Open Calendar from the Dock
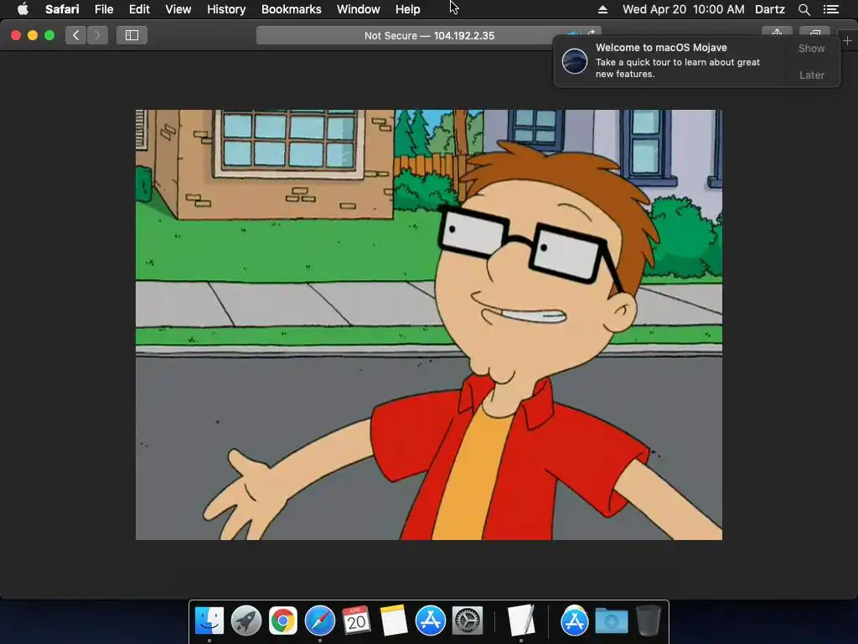Image resolution: width=858 pixels, height=644 pixels. coord(356,621)
